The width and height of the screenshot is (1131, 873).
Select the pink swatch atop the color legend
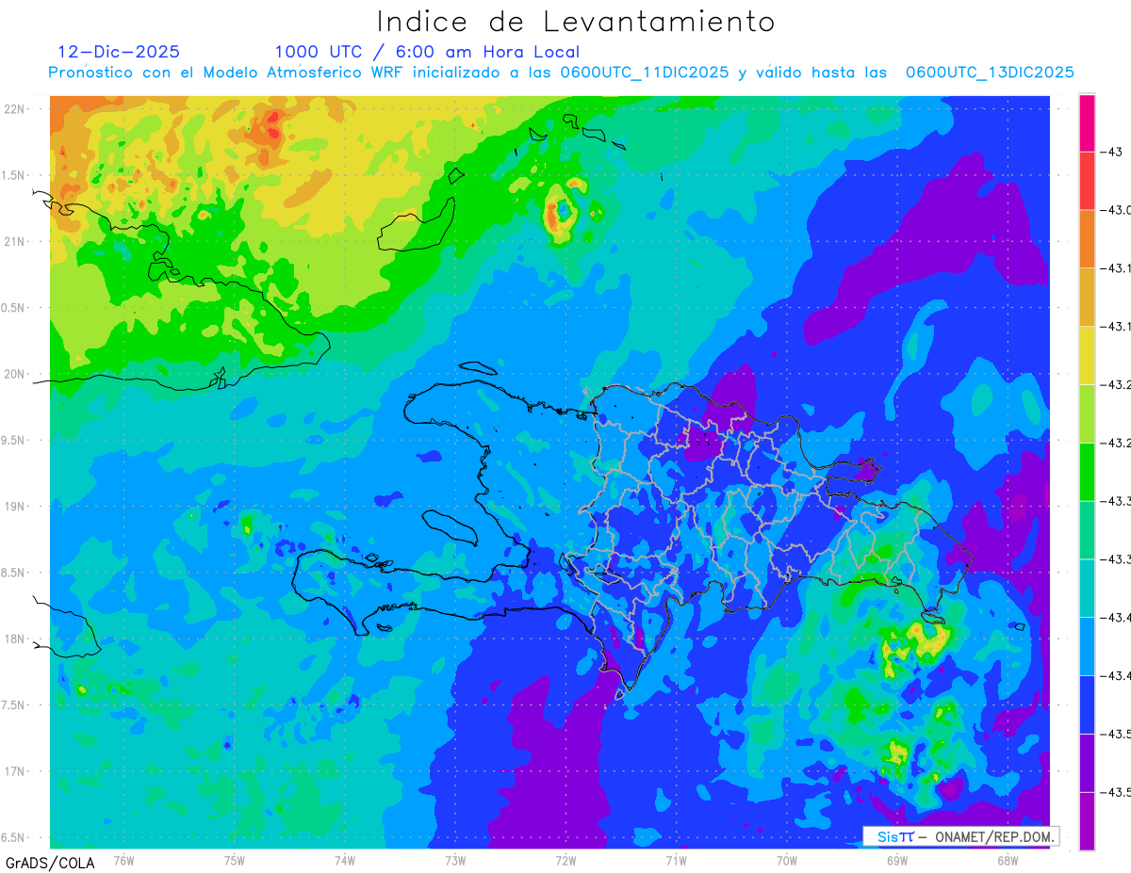[1087, 122]
